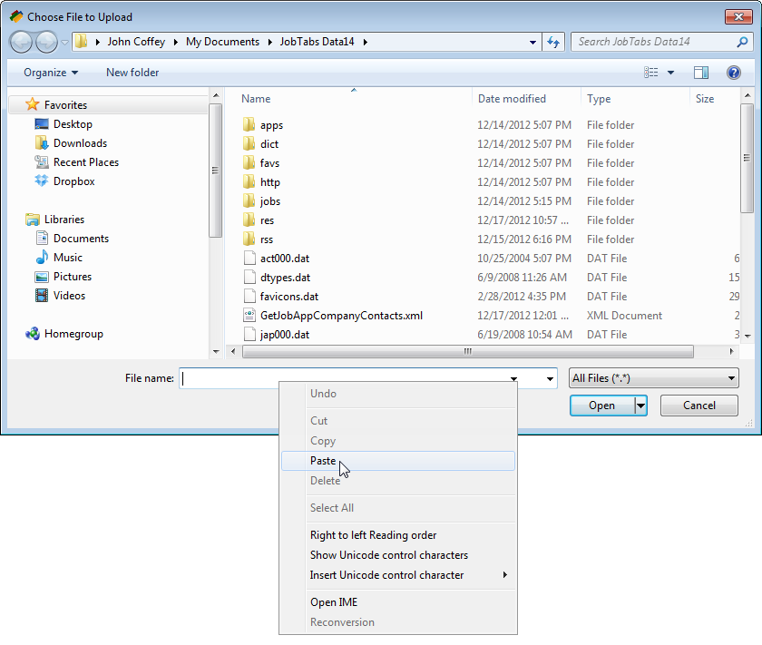
Task: Open help via question mark icon
Action: click(x=733, y=73)
